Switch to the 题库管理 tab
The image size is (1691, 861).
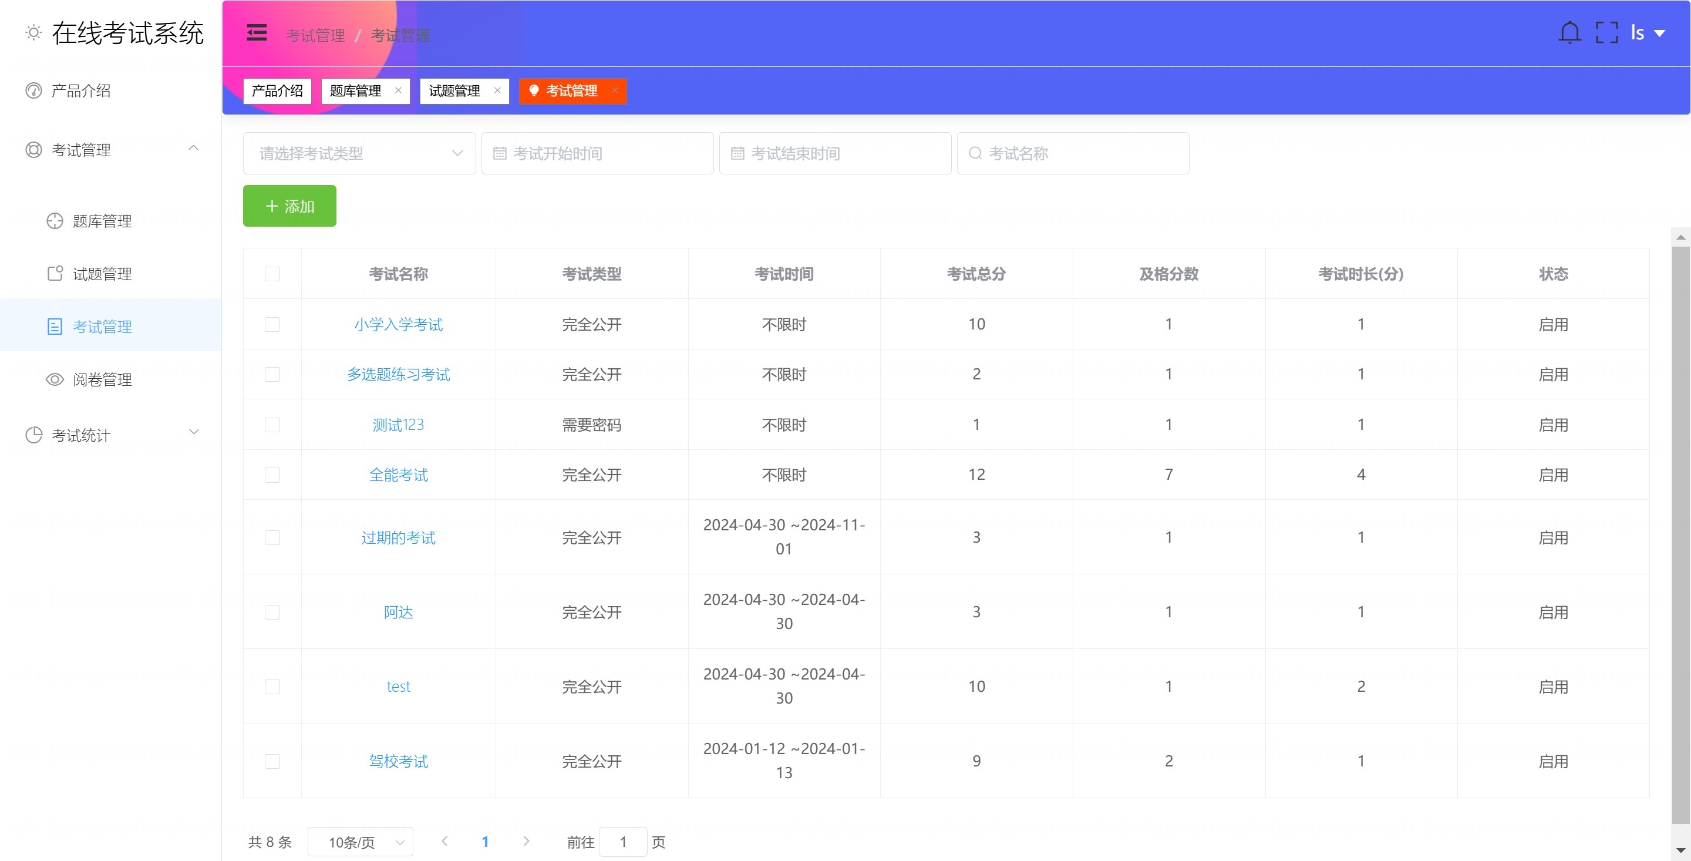[x=356, y=90]
